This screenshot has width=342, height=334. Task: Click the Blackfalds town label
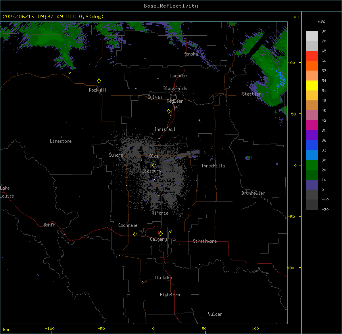(175, 88)
